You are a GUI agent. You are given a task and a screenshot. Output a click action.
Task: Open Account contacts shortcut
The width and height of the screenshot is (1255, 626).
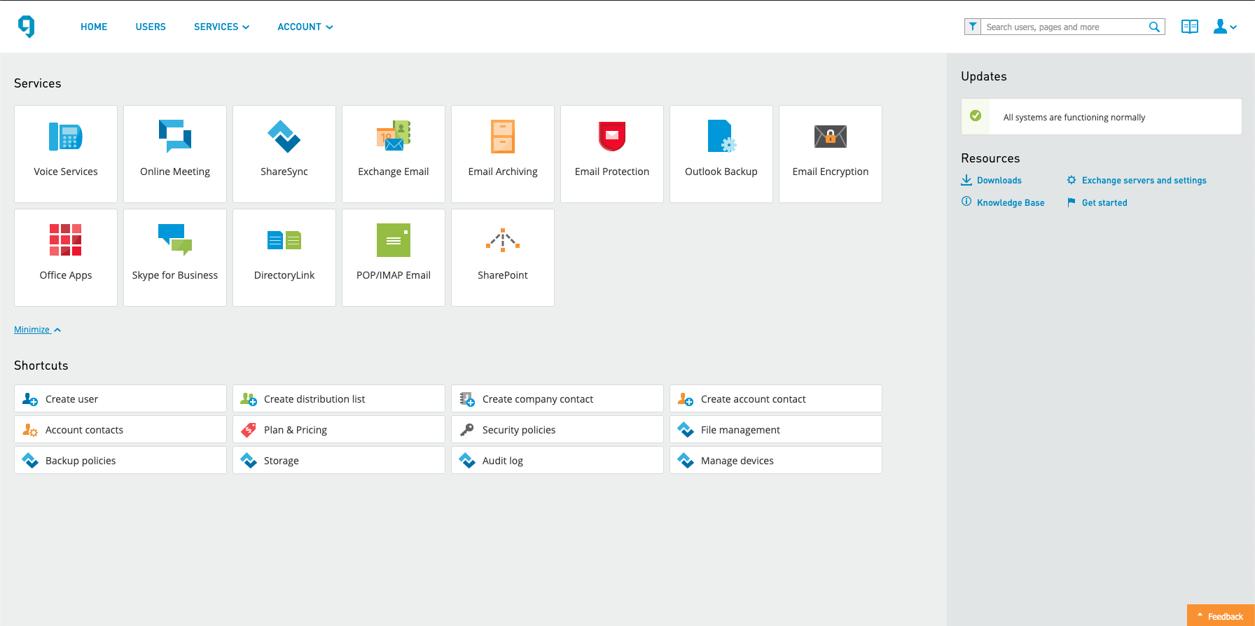click(120, 429)
